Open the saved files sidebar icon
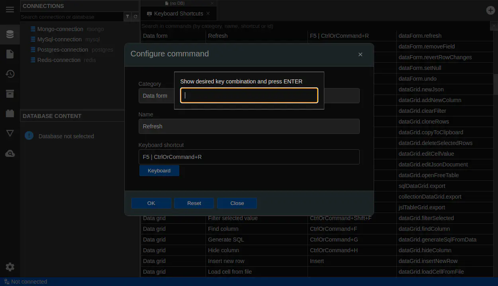Image resolution: width=498 pixels, height=286 pixels. click(10, 54)
